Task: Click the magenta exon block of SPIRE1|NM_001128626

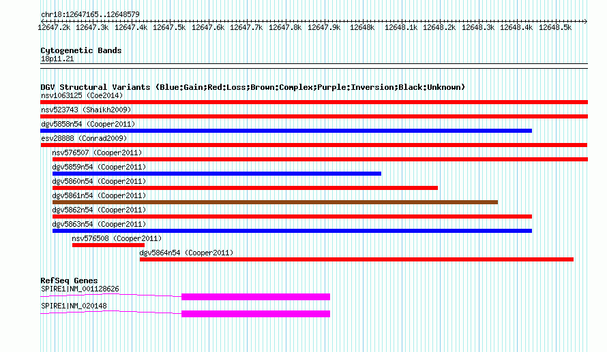Action: 256,297
